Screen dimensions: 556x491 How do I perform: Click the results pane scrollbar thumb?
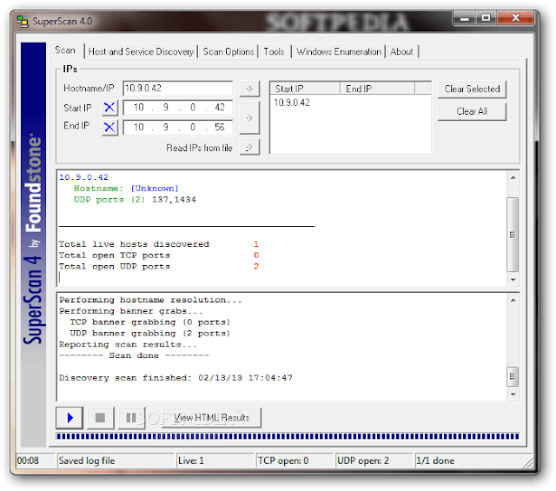pyautogui.click(x=513, y=234)
